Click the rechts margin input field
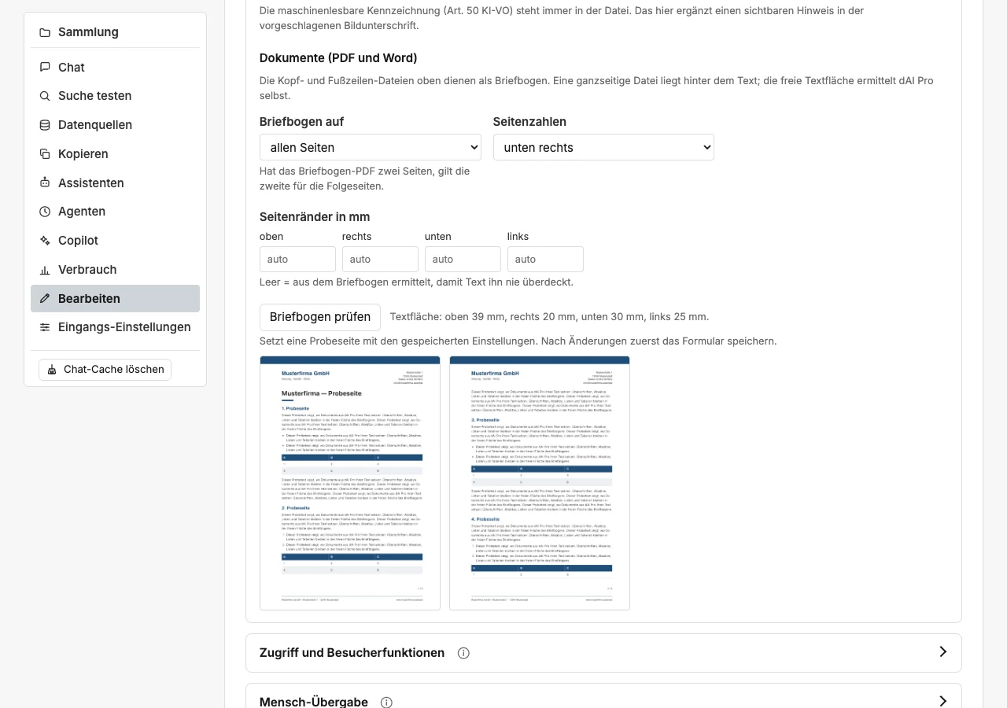The width and height of the screenshot is (1007, 708). click(x=380, y=259)
